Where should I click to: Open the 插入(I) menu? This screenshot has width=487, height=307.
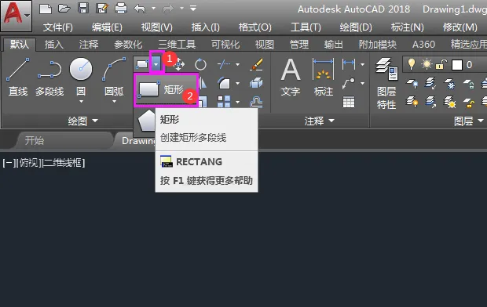205,27
